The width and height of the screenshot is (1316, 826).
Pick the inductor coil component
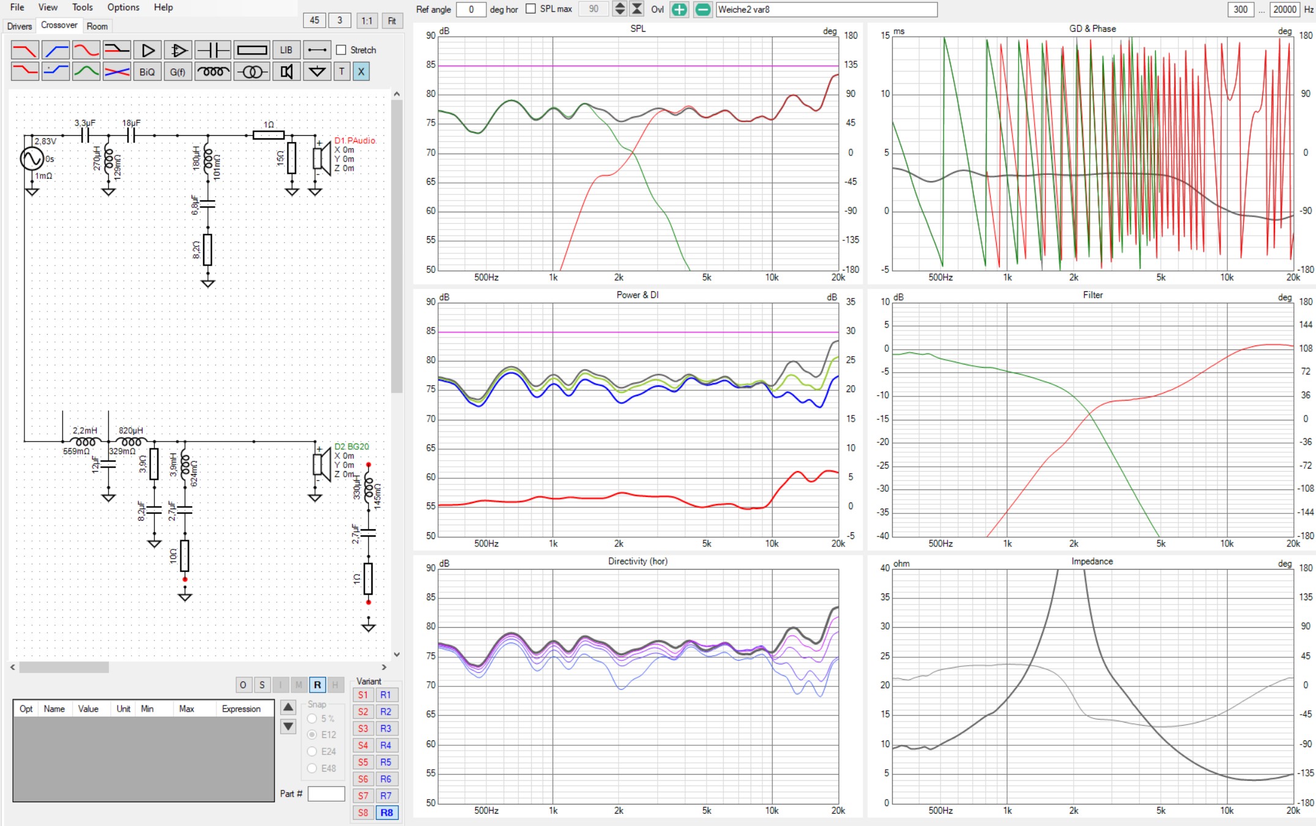click(x=213, y=72)
